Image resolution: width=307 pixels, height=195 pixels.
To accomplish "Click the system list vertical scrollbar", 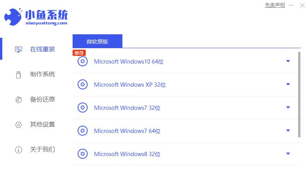I will [299, 94].
